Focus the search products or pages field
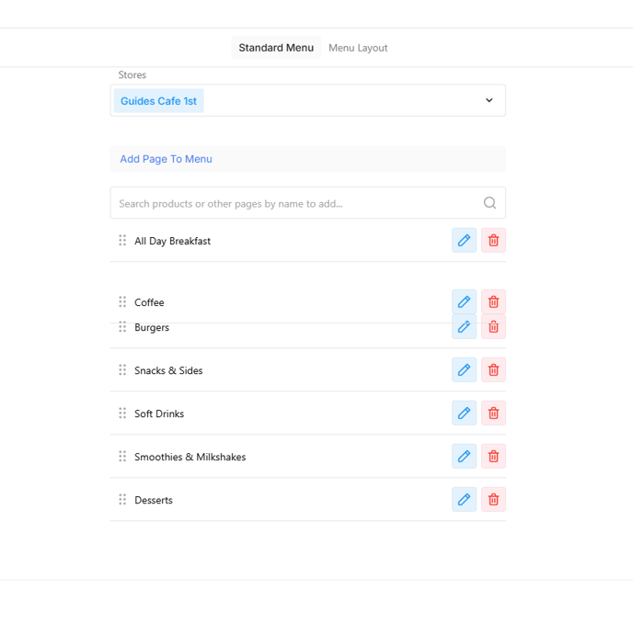 click(294, 203)
